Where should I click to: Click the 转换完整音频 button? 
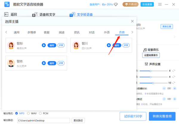(x=162, y=116)
